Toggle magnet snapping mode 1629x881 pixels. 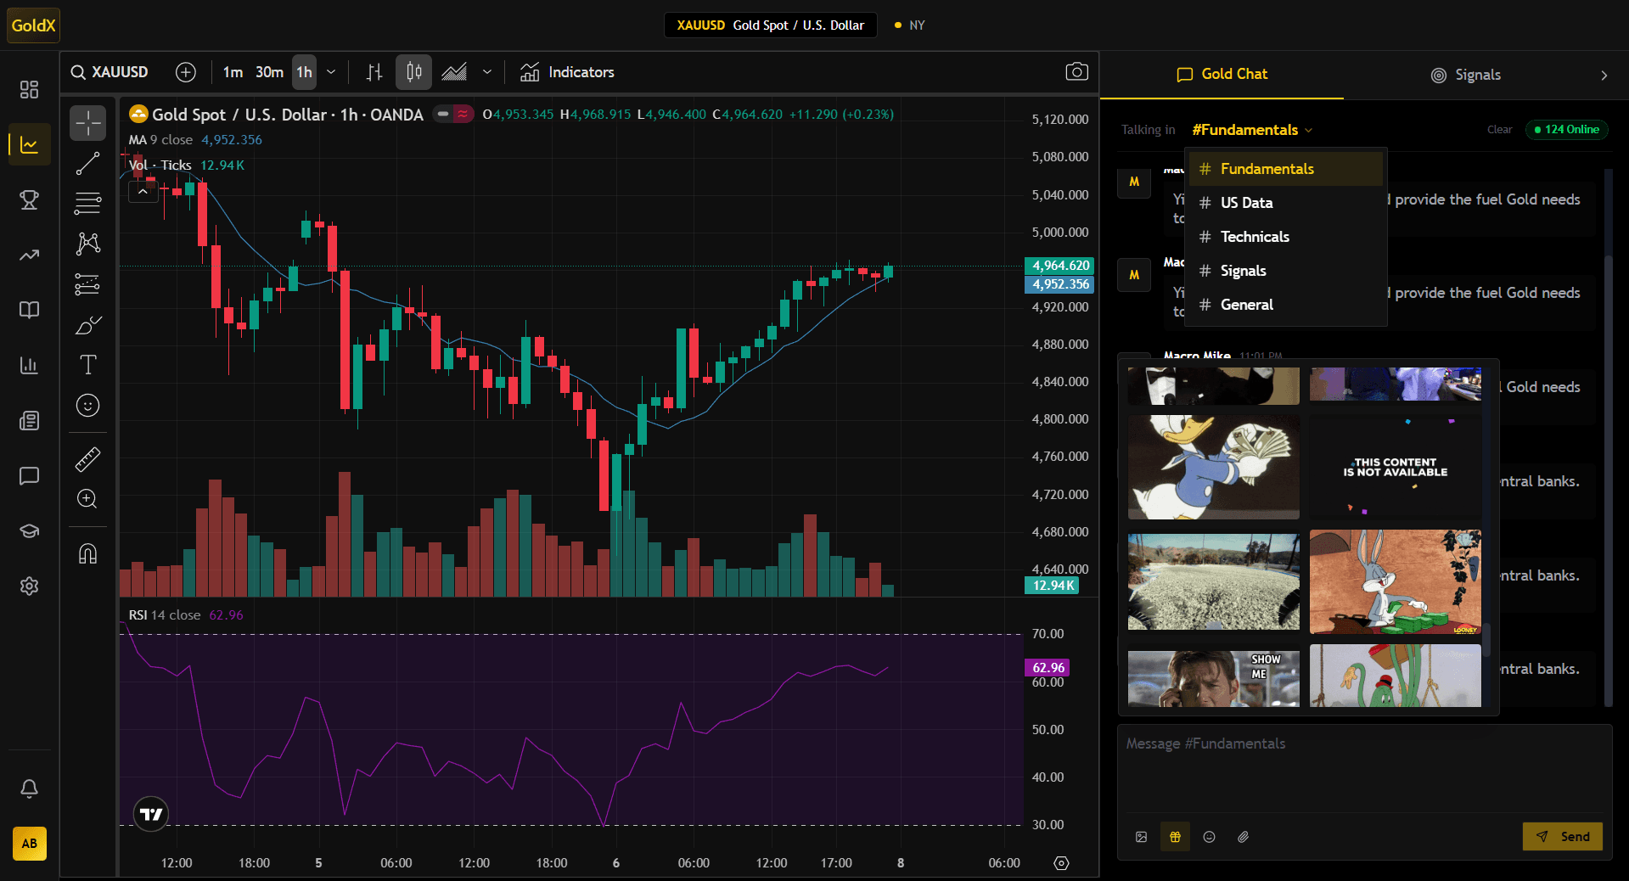[87, 553]
